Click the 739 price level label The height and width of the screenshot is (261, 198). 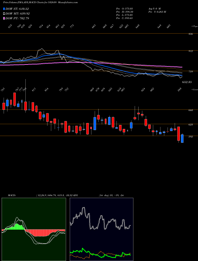(x=191, y=72)
